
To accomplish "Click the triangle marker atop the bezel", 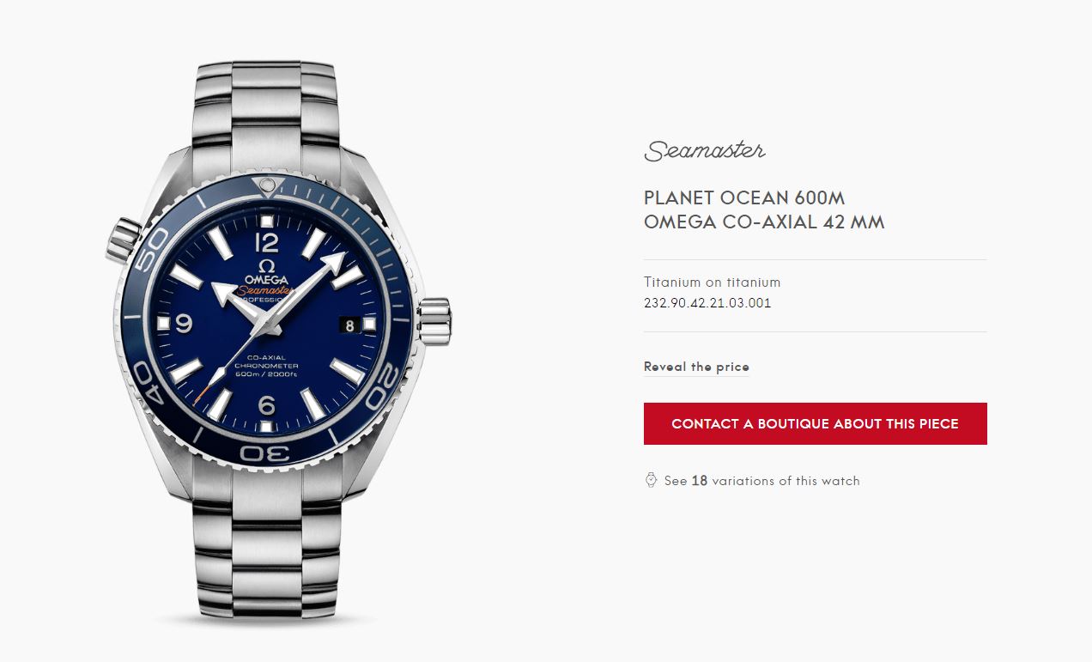I will pos(267,185).
